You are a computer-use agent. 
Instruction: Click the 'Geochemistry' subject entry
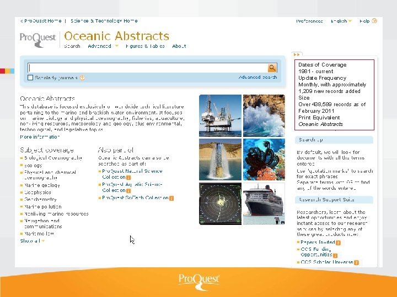click(x=40, y=199)
